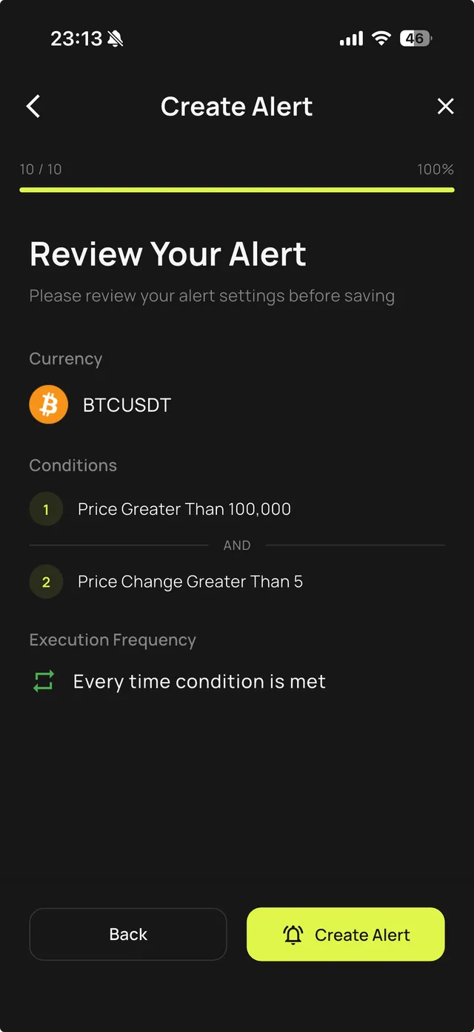Toggle the Price Change Greater Than 5 condition
The image size is (474, 1032).
point(190,582)
